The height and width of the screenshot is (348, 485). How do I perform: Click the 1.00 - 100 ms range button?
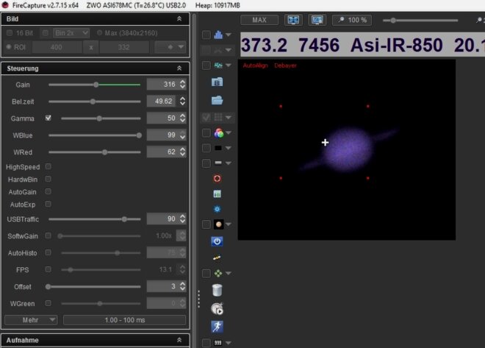pyautogui.click(x=124, y=319)
